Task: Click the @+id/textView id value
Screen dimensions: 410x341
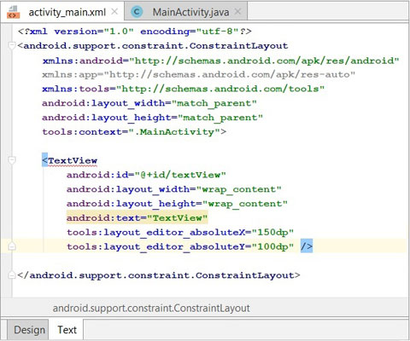Action: point(180,175)
